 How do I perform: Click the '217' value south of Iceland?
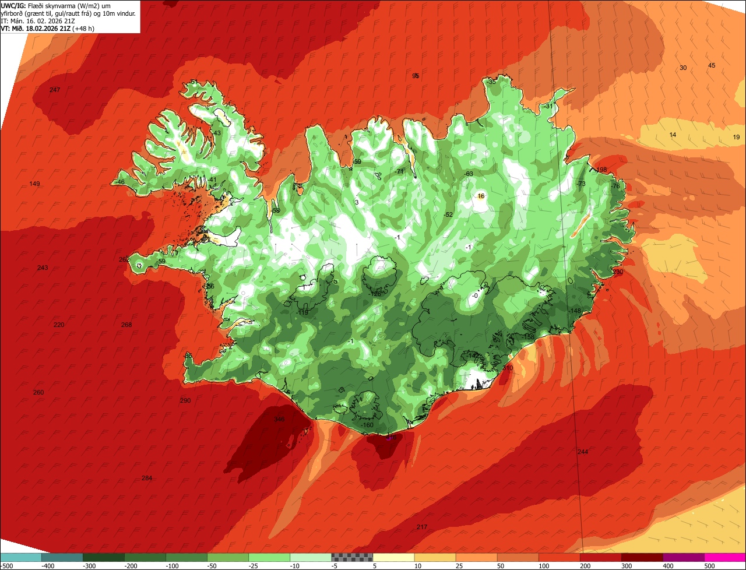point(422,527)
